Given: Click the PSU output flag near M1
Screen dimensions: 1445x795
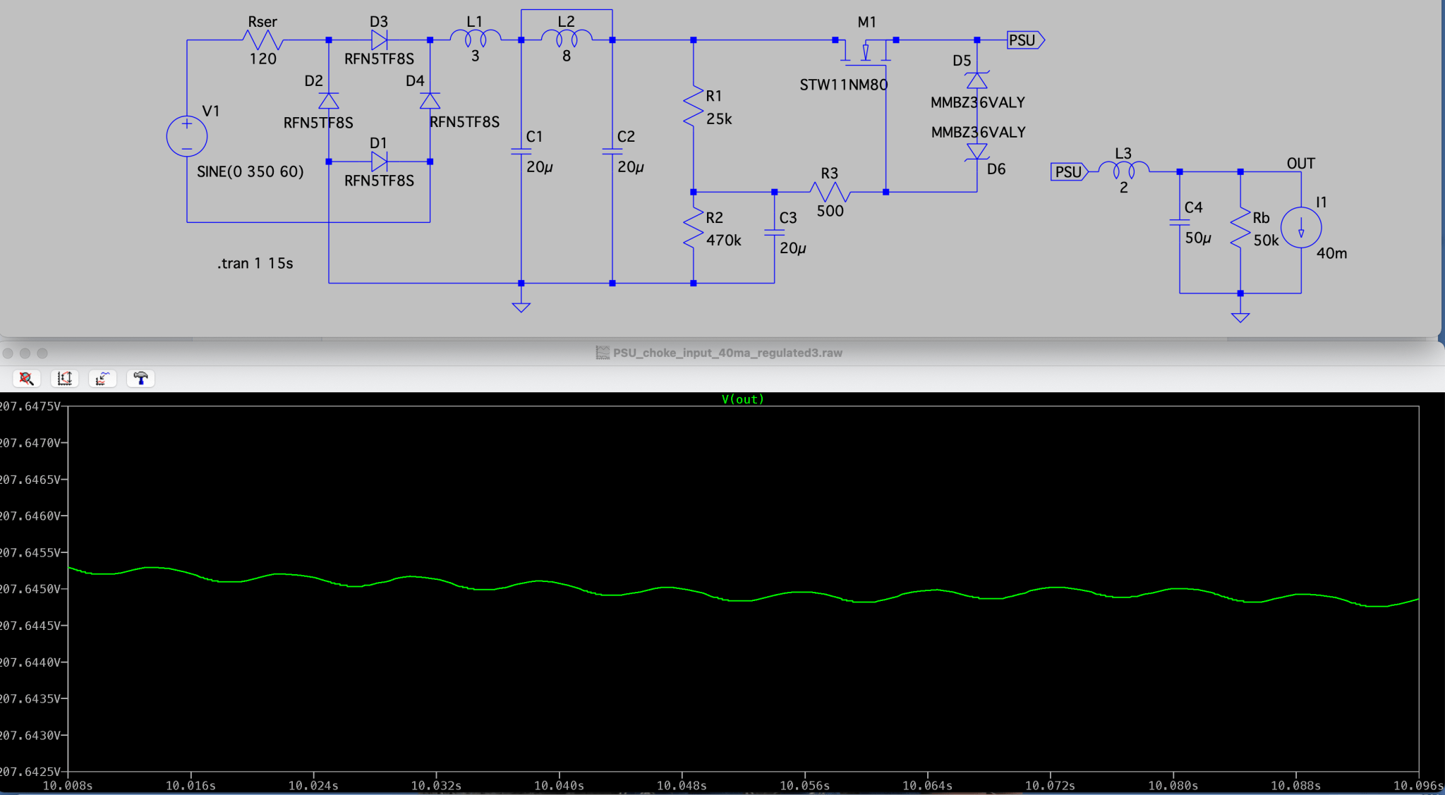Looking at the screenshot, I should tap(1025, 40).
